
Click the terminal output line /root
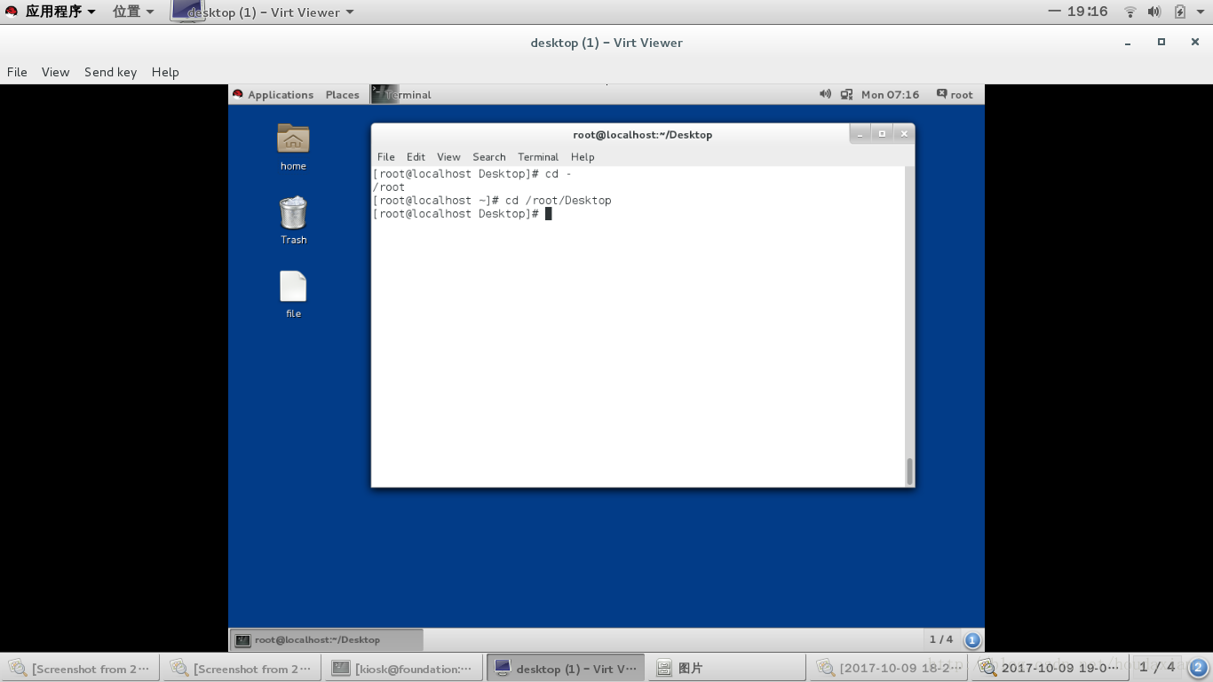point(389,187)
